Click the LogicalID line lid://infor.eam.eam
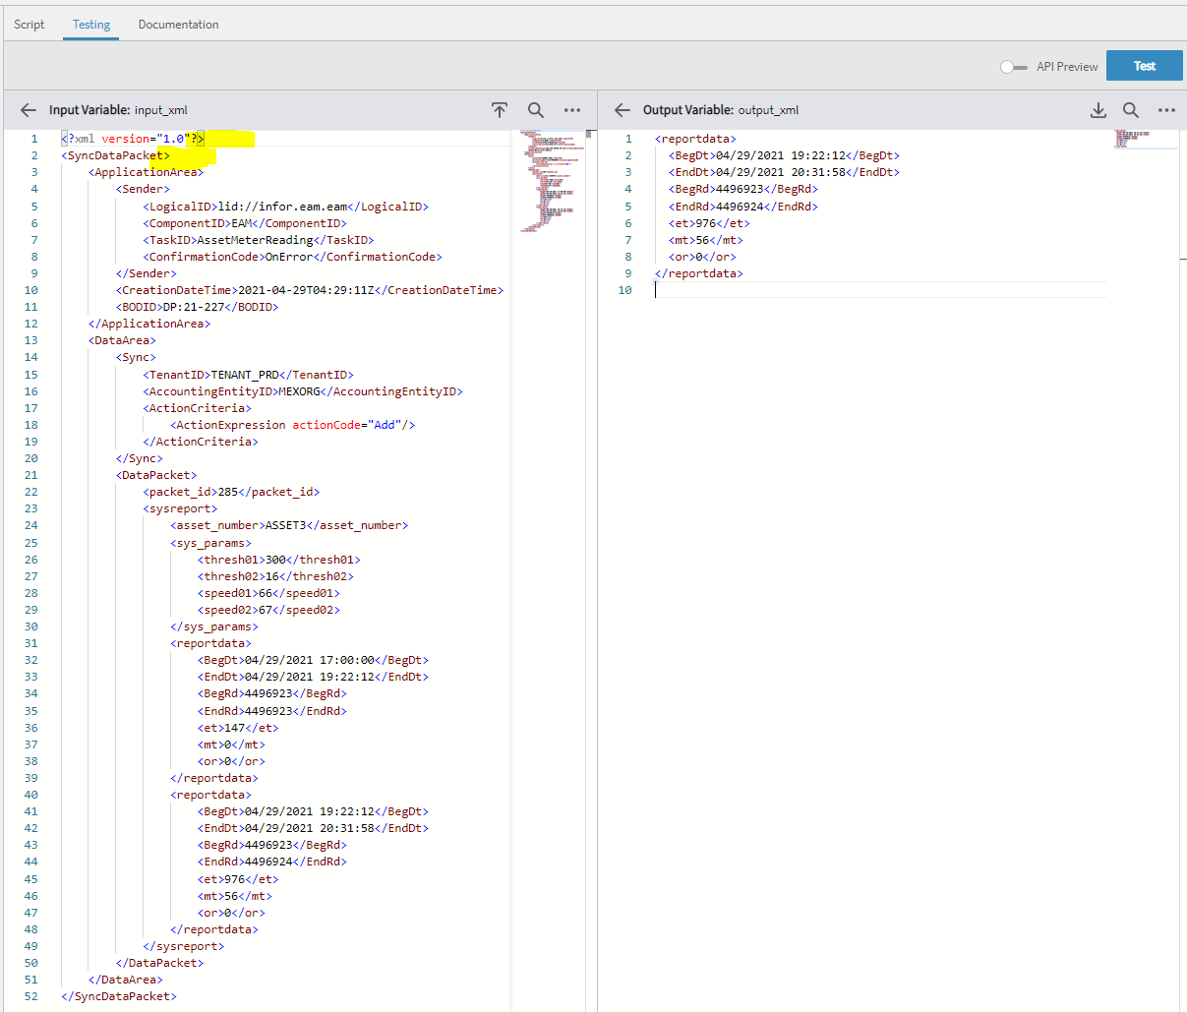Image resolution: width=1187 pixels, height=1012 pixels. tap(286, 207)
